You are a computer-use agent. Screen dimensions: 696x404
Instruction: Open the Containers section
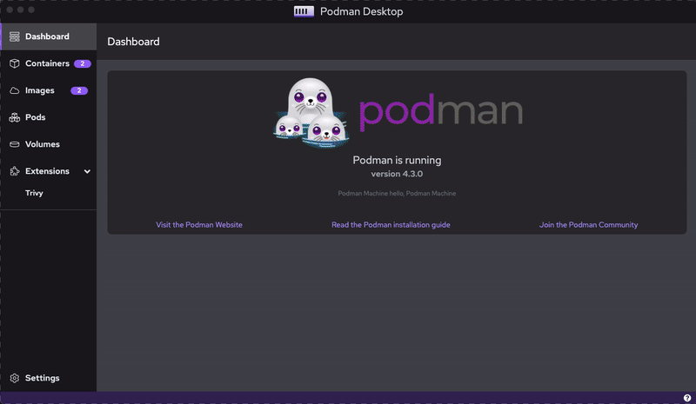[47, 63]
